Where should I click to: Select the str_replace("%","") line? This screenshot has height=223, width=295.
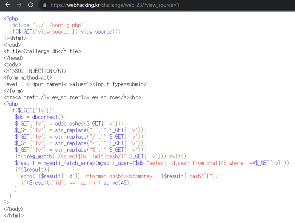[x=81, y=150]
